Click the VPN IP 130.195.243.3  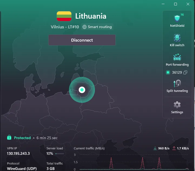coord(18,153)
